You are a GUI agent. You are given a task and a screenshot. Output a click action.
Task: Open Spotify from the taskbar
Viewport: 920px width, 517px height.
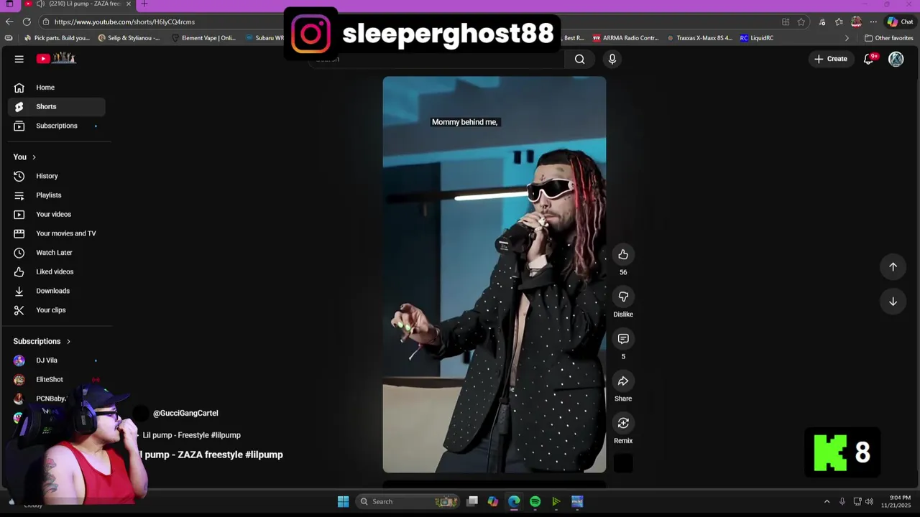tap(535, 501)
